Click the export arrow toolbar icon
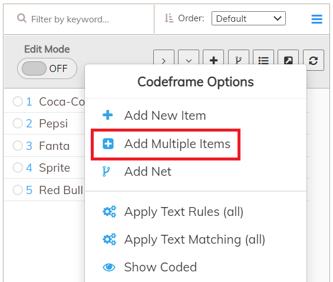The image size is (333, 282). click(288, 57)
